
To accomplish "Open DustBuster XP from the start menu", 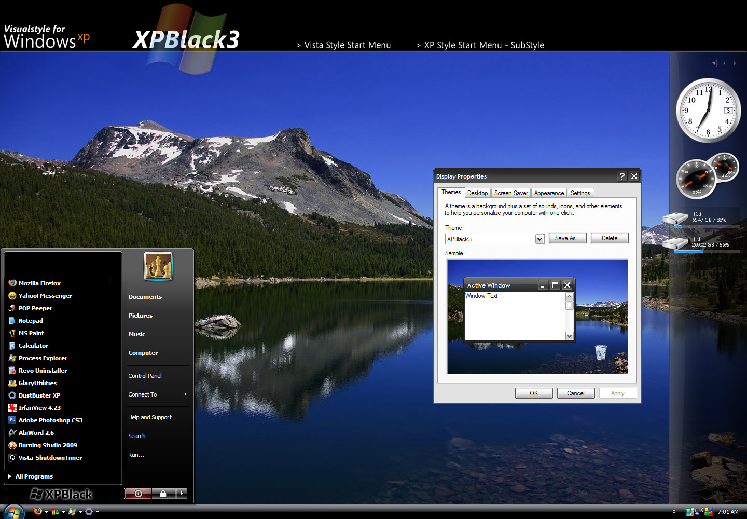I will pos(34,395).
